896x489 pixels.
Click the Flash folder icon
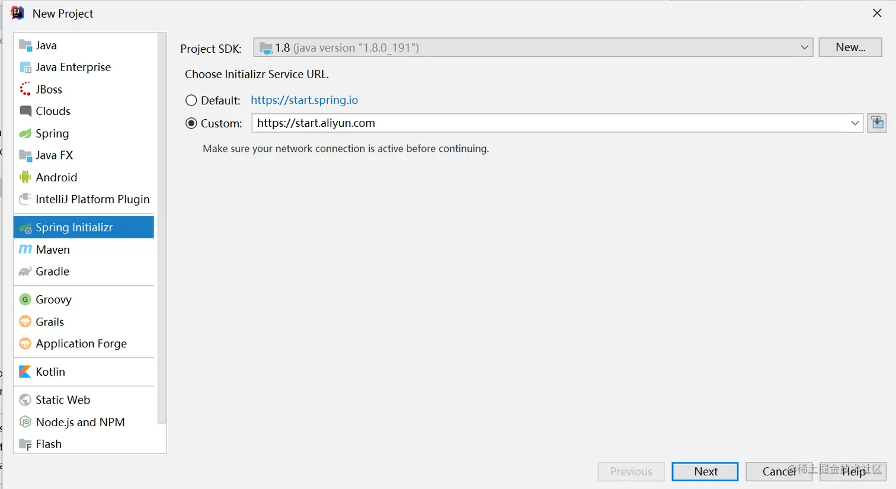click(25, 444)
